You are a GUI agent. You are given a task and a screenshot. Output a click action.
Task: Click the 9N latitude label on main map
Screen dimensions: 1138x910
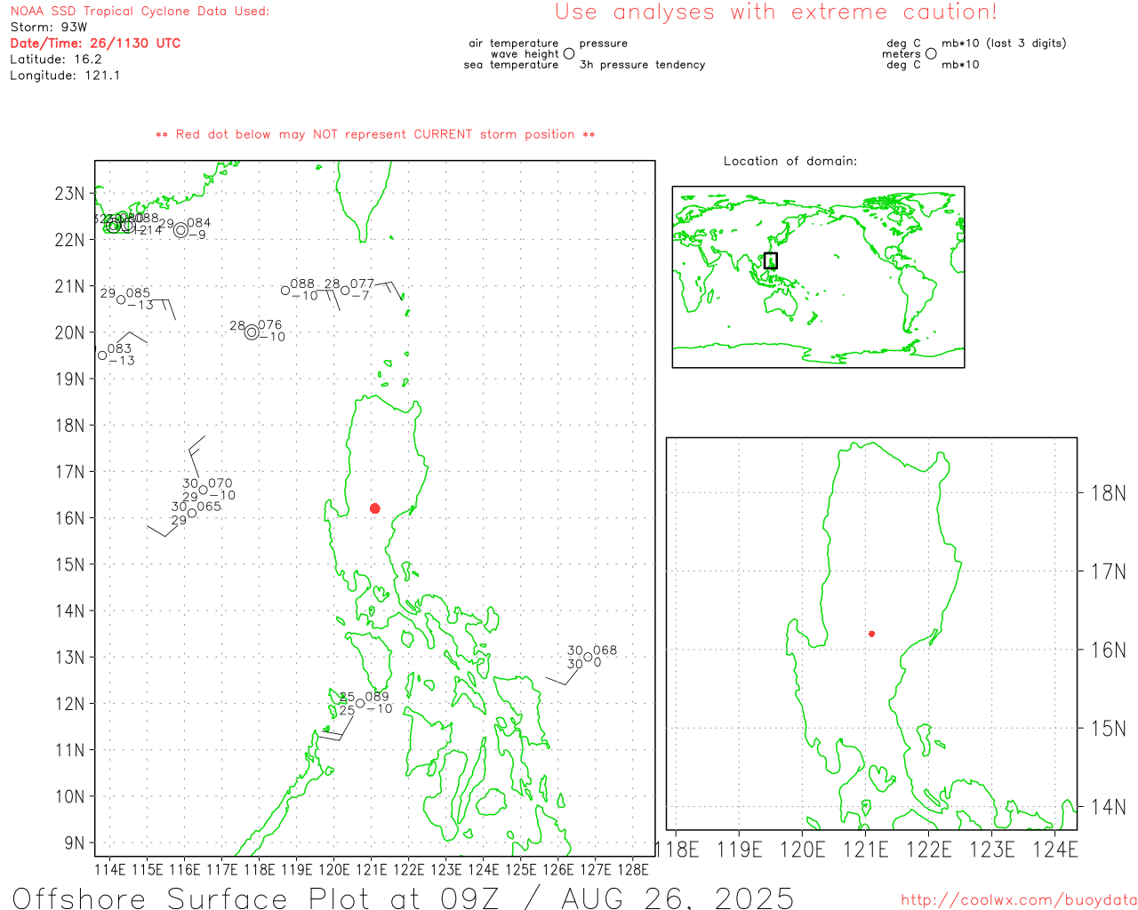pos(75,842)
